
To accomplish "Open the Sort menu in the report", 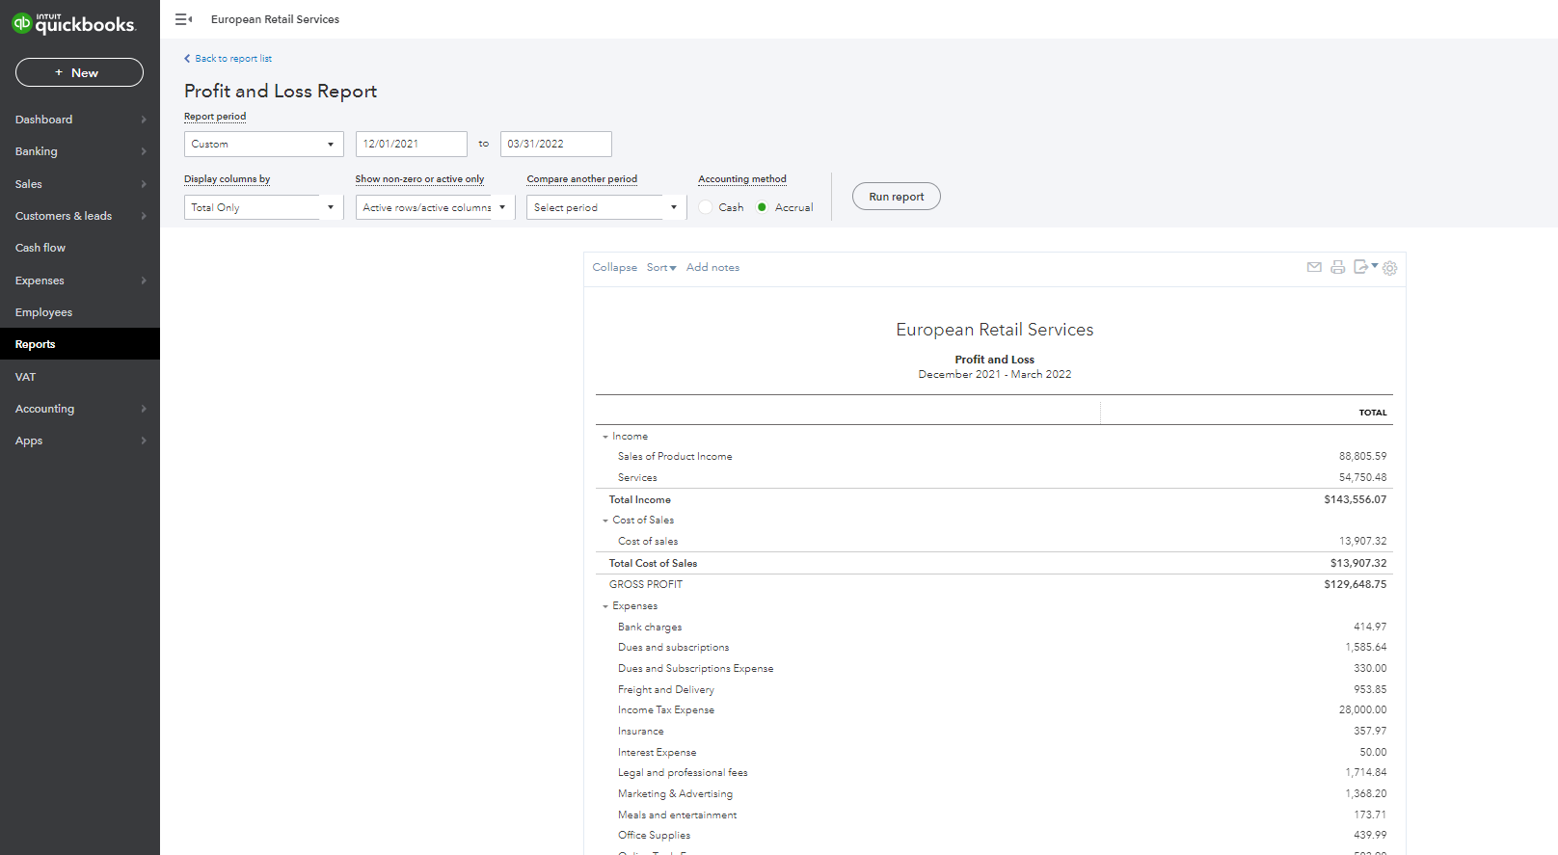I will coord(661,268).
